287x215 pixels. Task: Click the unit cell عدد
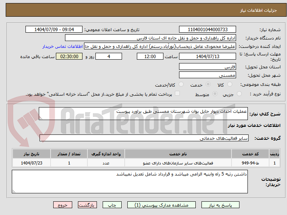[106, 163]
